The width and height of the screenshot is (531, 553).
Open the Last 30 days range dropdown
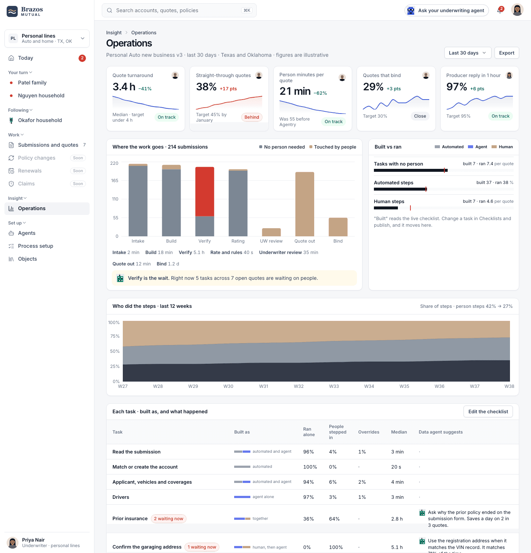tap(468, 53)
